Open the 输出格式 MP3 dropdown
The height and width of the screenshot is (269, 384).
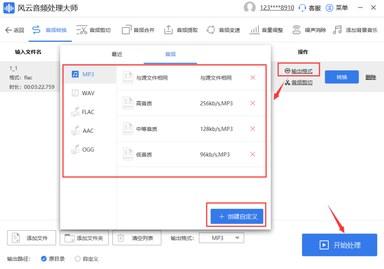[222, 238]
